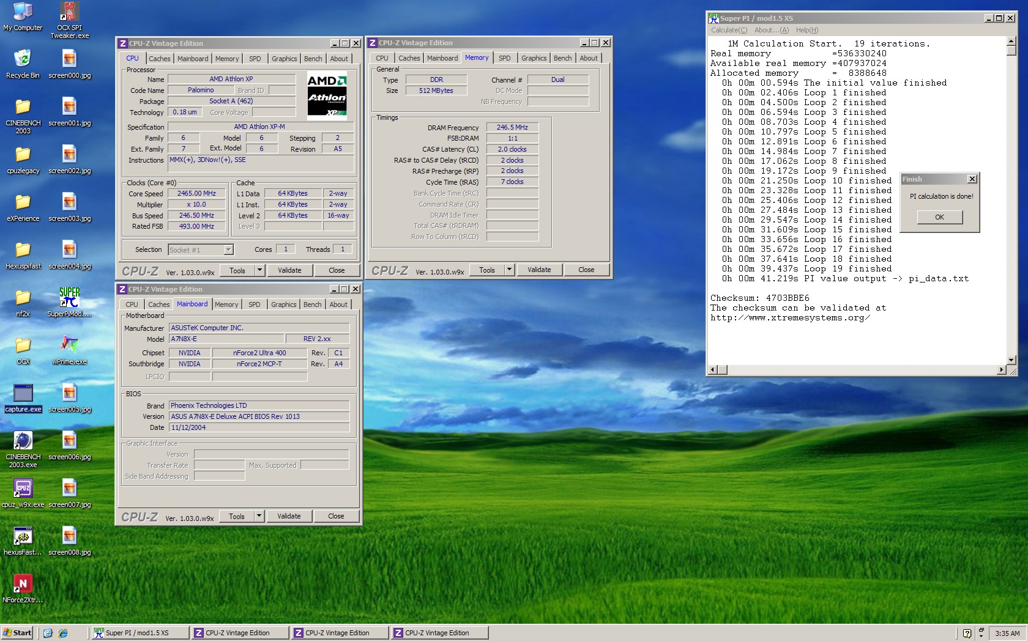Open Calculate menu in Super PI
Image resolution: width=1028 pixels, height=642 pixels.
pyautogui.click(x=729, y=30)
